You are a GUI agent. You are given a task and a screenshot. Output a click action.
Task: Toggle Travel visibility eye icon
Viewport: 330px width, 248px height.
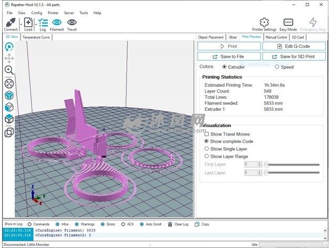(x=71, y=23)
